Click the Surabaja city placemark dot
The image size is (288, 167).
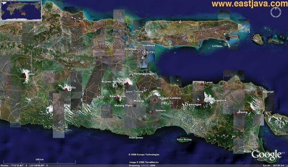coord(139,51)
